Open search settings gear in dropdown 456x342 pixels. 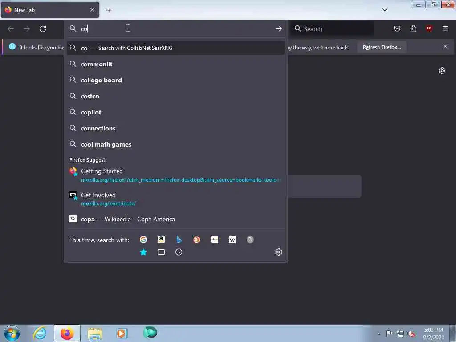pos(279,252)
